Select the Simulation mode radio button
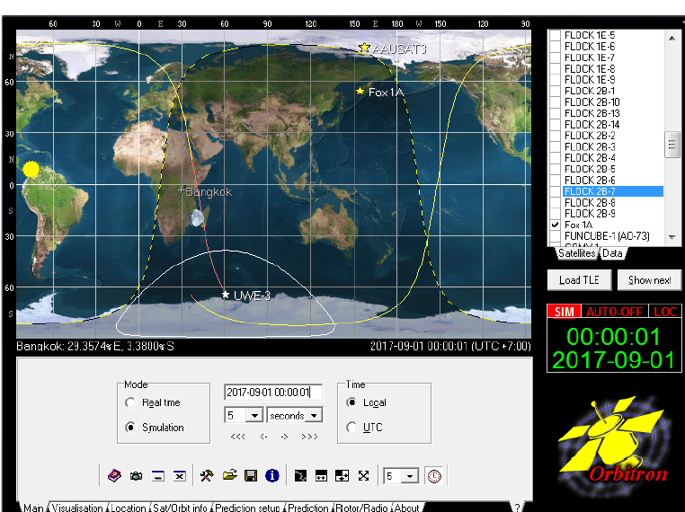Image resolution: width=685 pixels, height=512 pixels. tap(130, 428)
